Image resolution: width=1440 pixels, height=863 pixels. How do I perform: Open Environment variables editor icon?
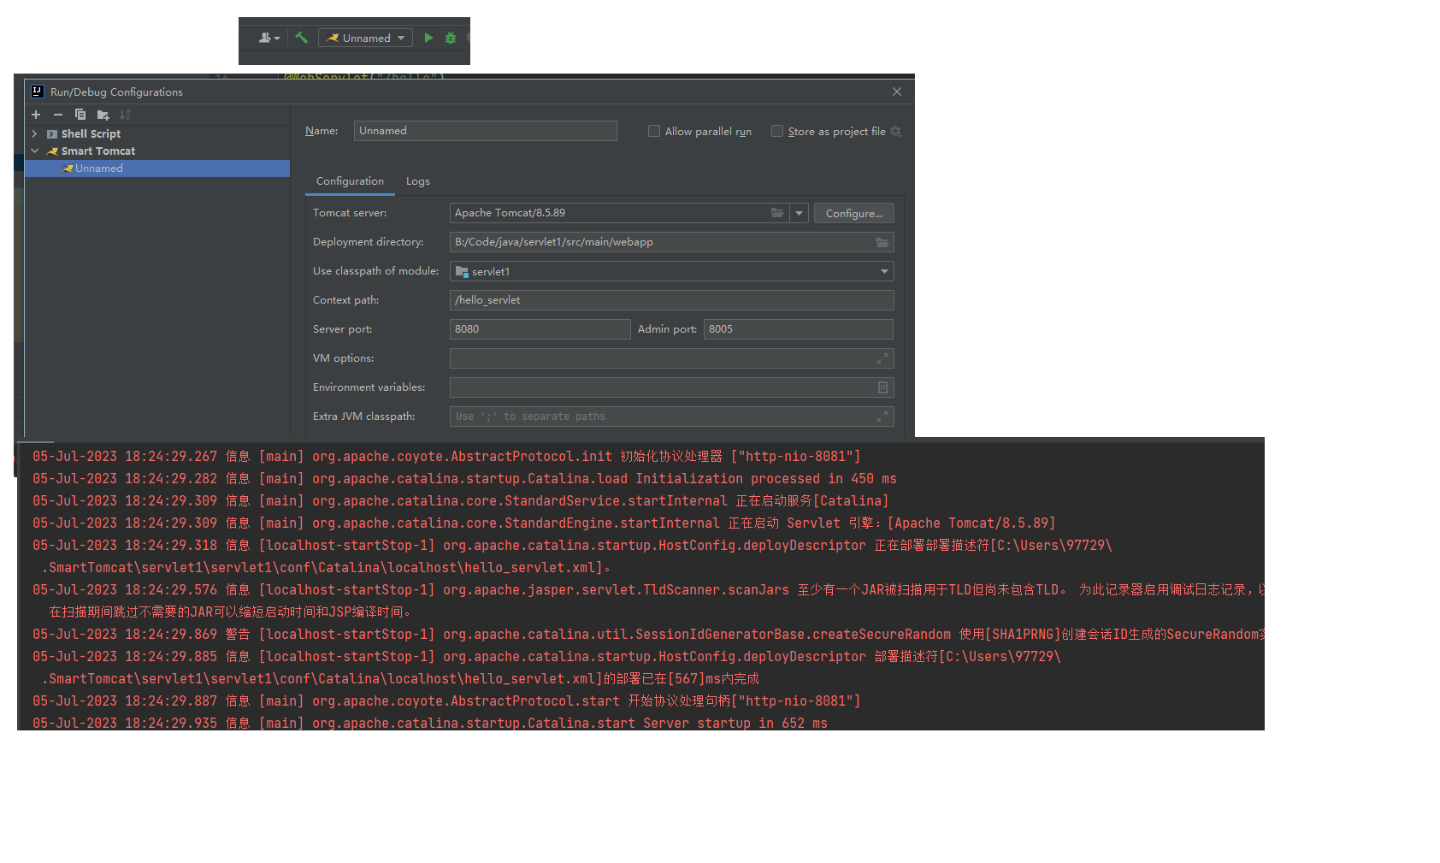coord(882,387)
